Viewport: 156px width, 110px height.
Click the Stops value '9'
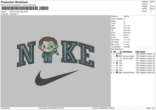pos(124,21)
